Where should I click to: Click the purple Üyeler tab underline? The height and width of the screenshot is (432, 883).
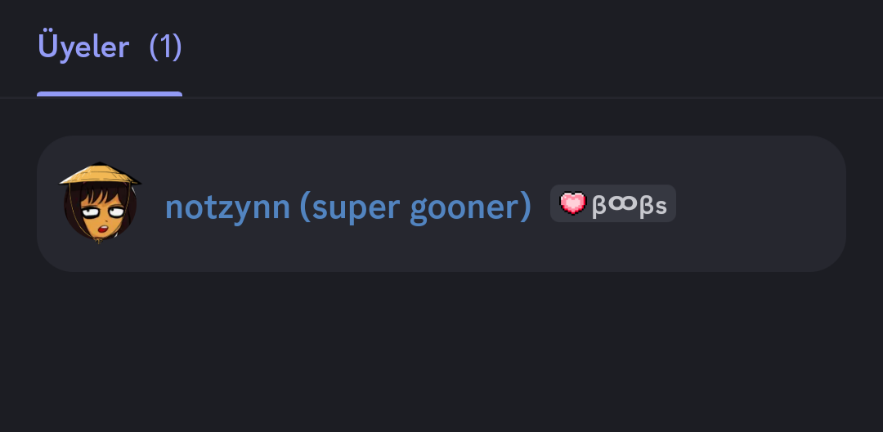(x=110, y=94)
